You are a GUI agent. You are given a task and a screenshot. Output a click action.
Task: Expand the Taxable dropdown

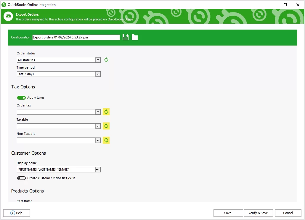(x=98, y=126)
